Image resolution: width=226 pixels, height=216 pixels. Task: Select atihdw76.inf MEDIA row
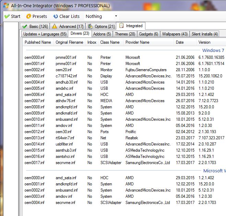click(124, 101)
